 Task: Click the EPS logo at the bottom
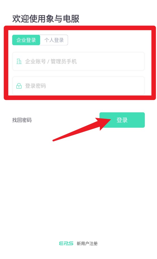[66, 243]
